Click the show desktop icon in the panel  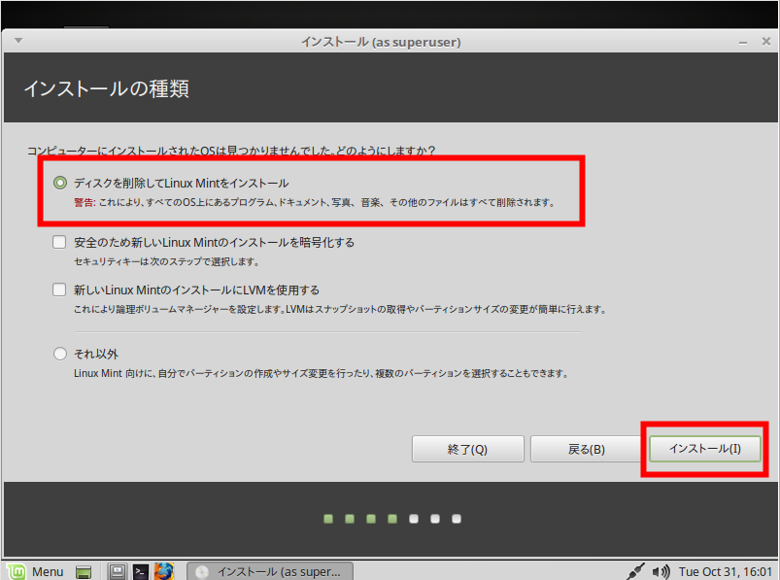pos(84,572)
